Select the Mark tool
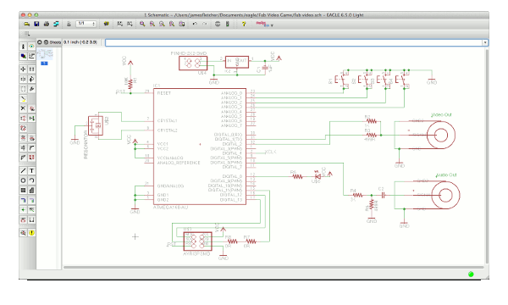Viewport: 508px width, 305px height. (x=31, y=56)
